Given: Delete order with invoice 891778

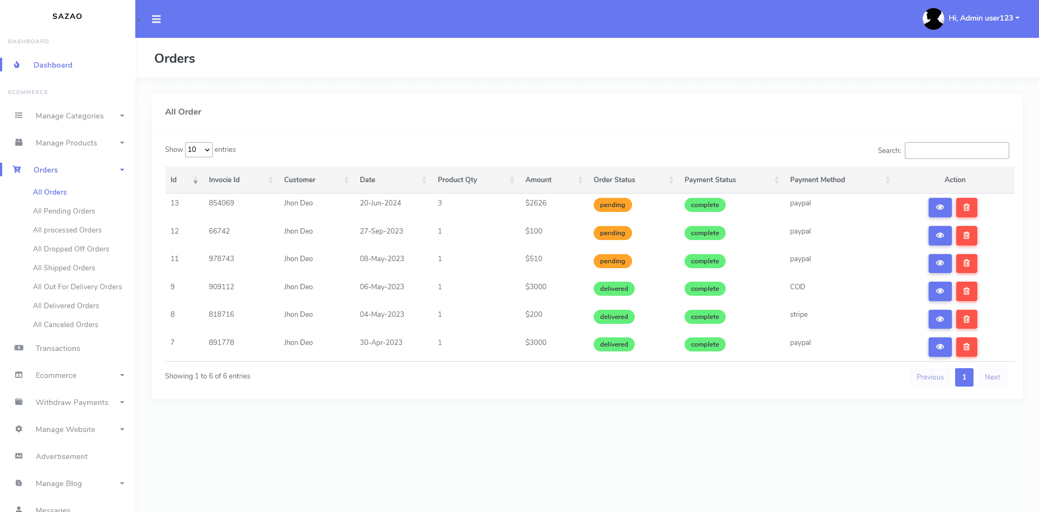Looking at the screenshot, I should (966, 347).
